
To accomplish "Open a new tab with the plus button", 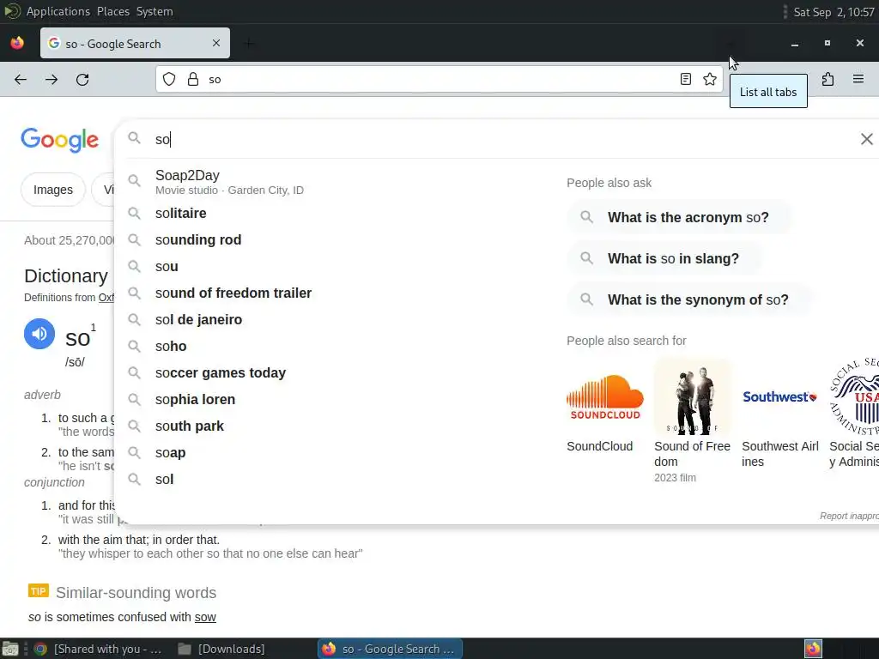I will [250, 43].
